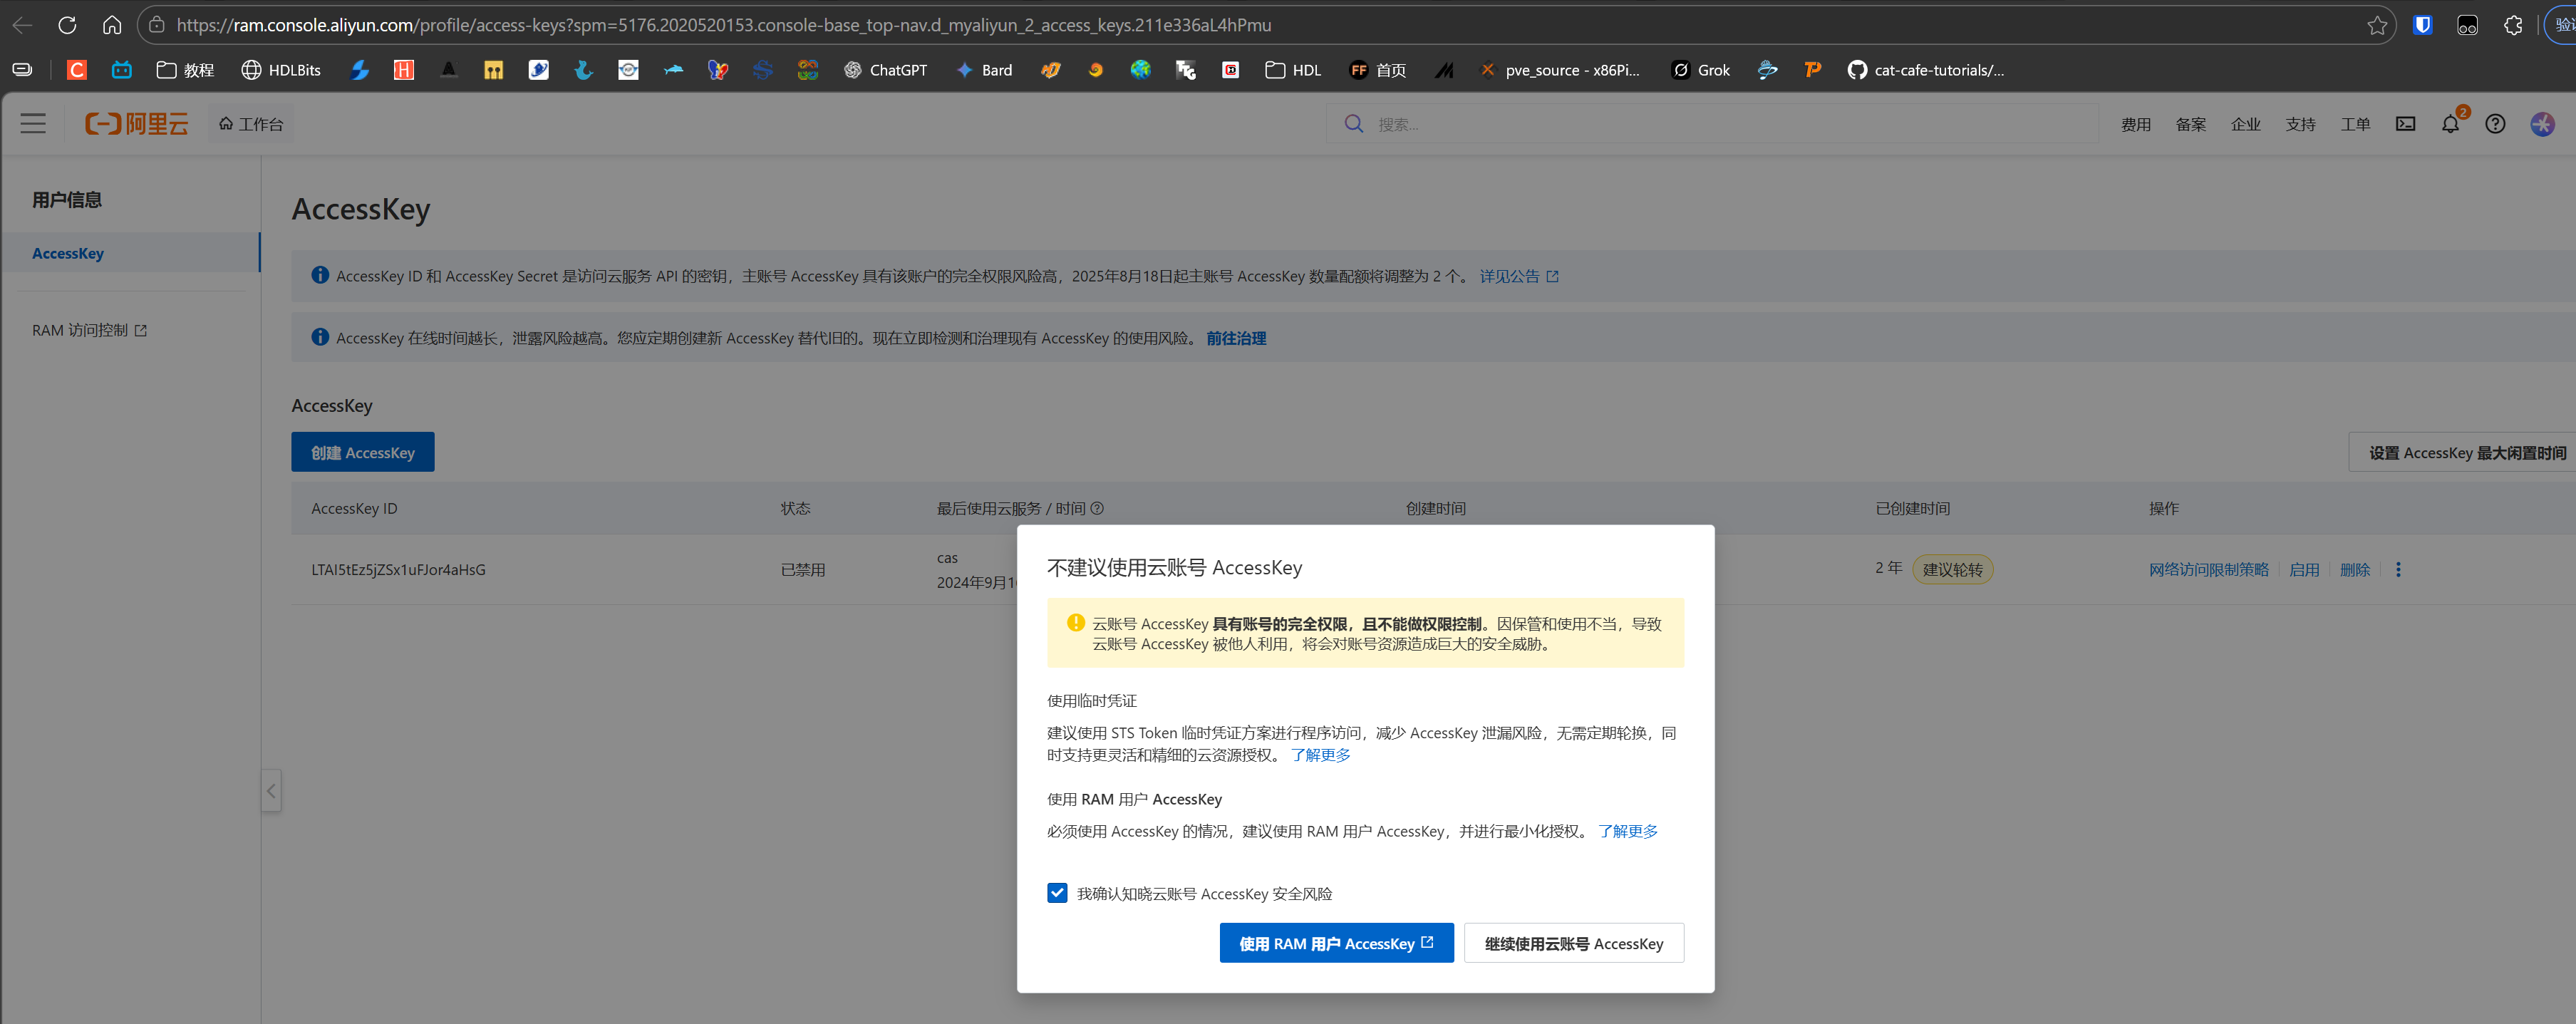The height and width of the screenshot is (1024, 2576).
Task: Click the info icon beside last-used time
Action: (1097, 508)
